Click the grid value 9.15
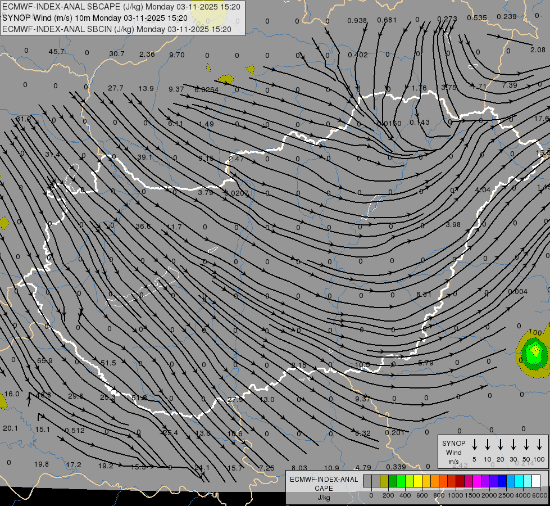Image resolution: width=550 pixels, height=506 pixels. (x=206, y=159)
